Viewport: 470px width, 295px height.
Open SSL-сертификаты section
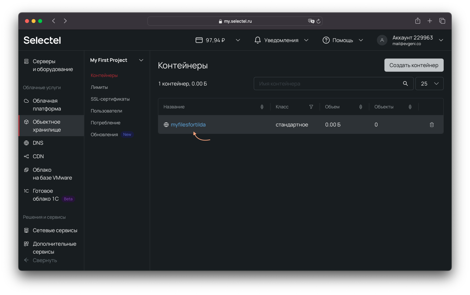click(110, 99)
